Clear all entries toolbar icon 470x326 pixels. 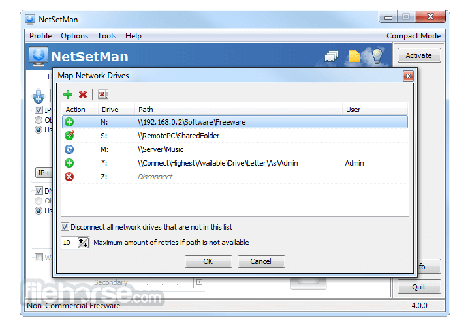pyautogui.click(x=103, y=95)
